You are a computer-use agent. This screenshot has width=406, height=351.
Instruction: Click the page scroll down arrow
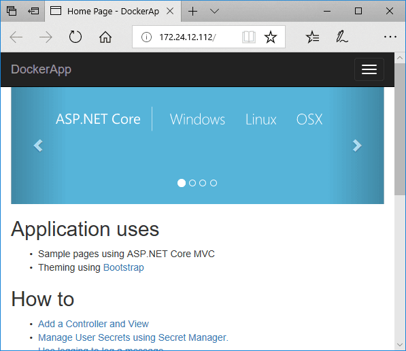click(x=400, y=345)
